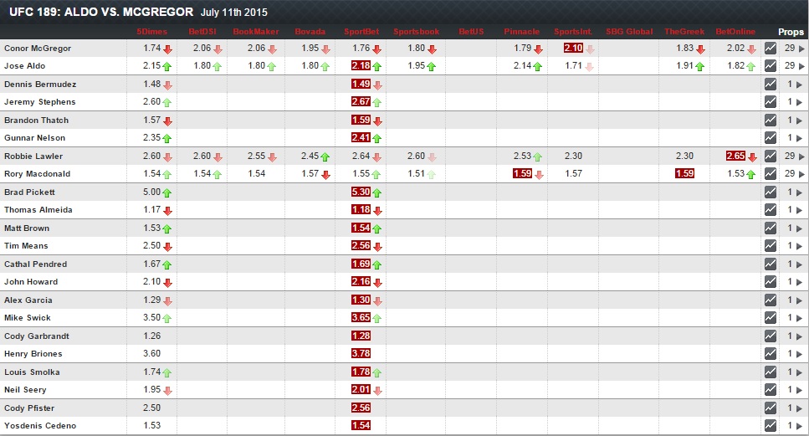Open the odds chart icon for Yosdenis Cedeno
The width and height of the screenshot is (809, 436).
[x=771, y=425]
